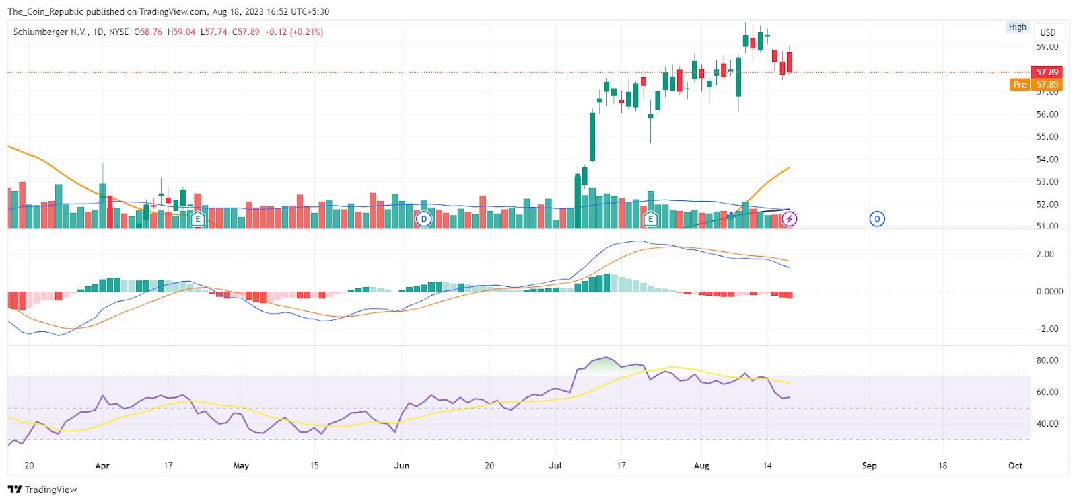Select the upcoming dividend D marker before September
Image resolution: width=1077 pixels, height=502 pixels.
pos(877,219)
